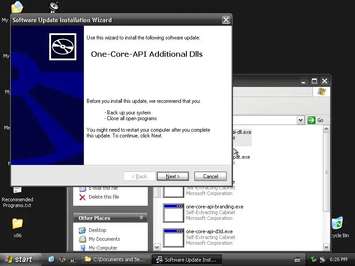Image resolution: width=355 pixels, height=266 pixels.
Task: Click the 6:26 PM system clock
Action: 339,259
